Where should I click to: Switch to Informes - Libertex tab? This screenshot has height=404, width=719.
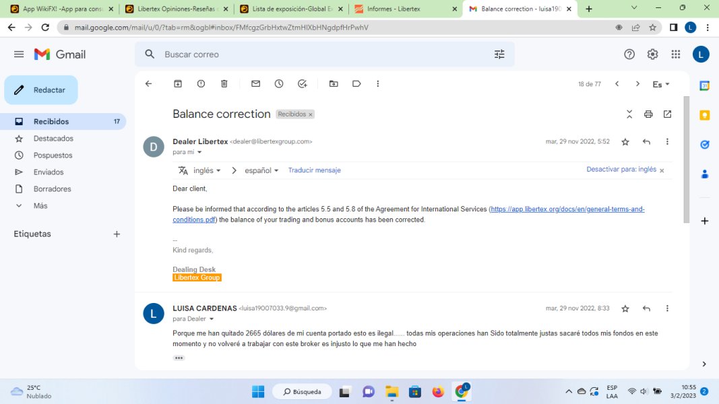click(x=406, y=9)
